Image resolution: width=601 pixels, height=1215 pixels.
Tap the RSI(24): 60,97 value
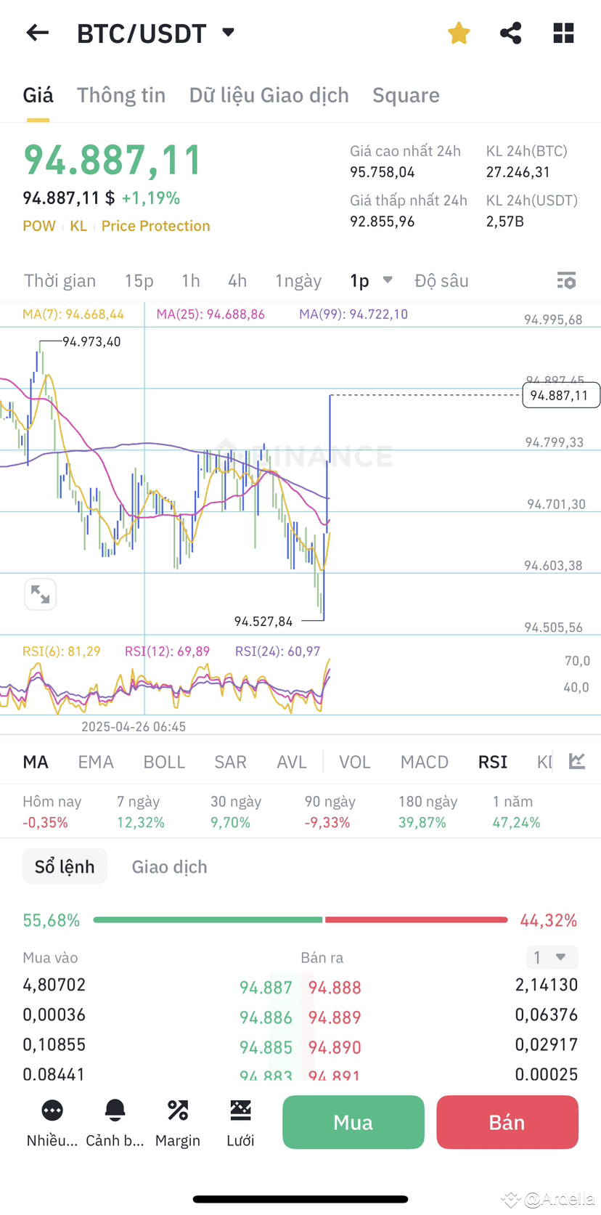pos(277,651)
